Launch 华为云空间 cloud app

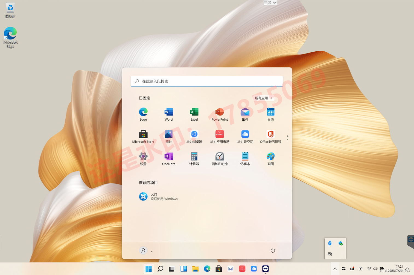[x=245, y=137]
